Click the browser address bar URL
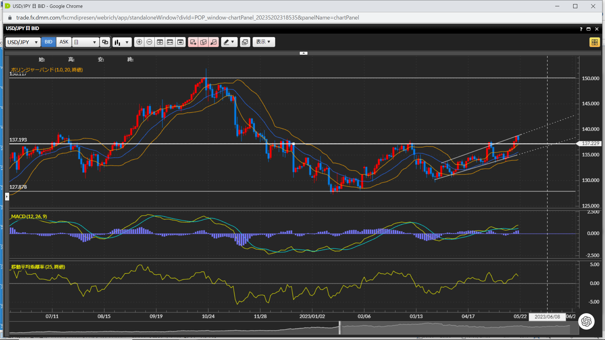Image resolution: width=605 pixels, height=340 pixels. coord(187,18)
